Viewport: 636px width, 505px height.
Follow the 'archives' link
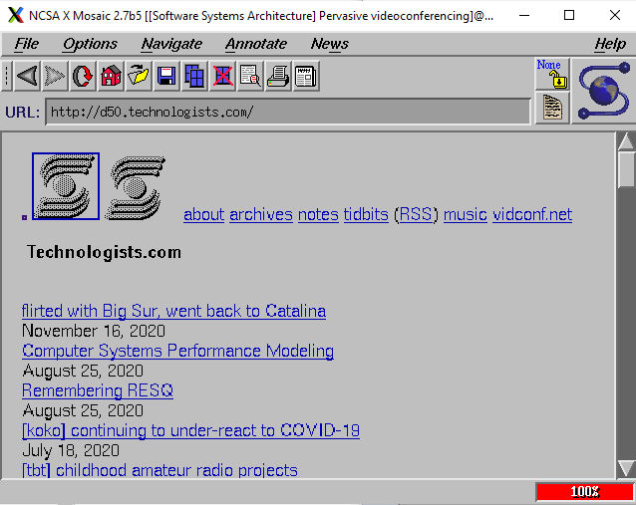(261, 214)
